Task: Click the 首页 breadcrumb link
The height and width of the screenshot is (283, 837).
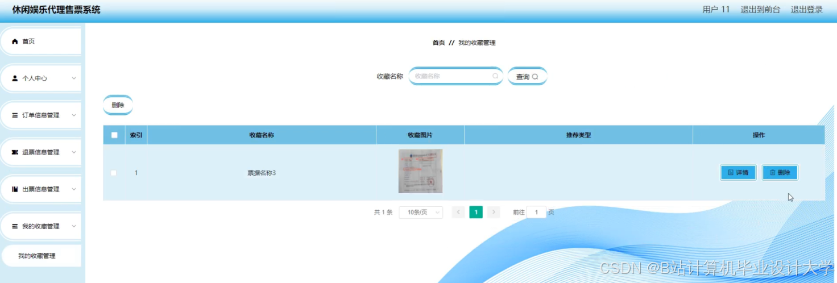Action: (438, 43)
